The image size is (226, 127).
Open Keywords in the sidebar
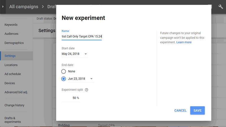click(11, 25)
